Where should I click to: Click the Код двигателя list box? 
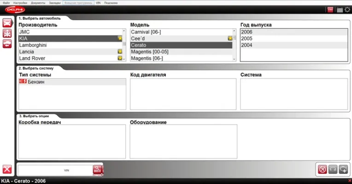click(x=183, y=94)
